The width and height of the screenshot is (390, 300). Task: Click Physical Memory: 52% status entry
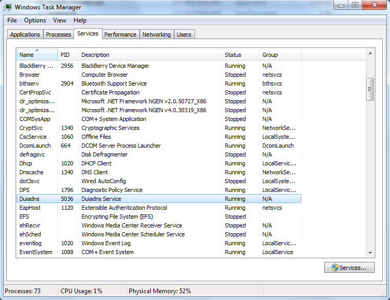(160, 291)
